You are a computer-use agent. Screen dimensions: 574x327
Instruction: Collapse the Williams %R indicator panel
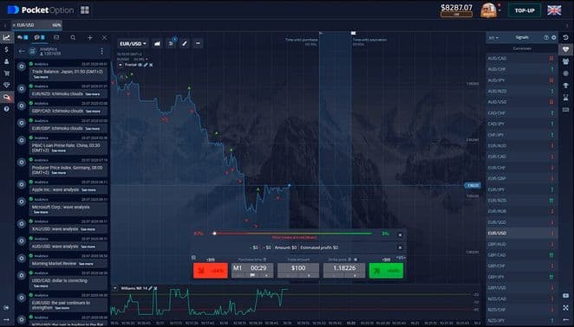coord(115,288)
